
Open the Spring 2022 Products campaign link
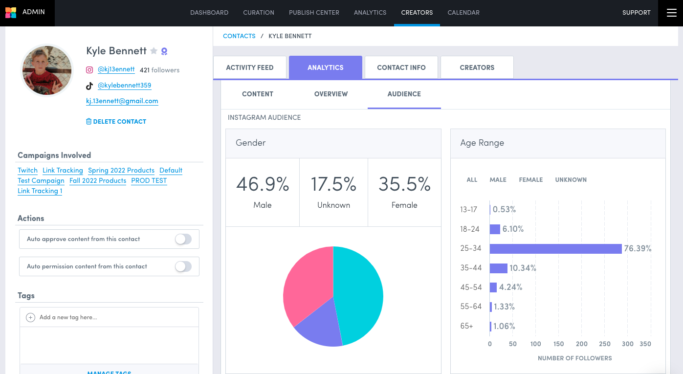tap(121, 170)
